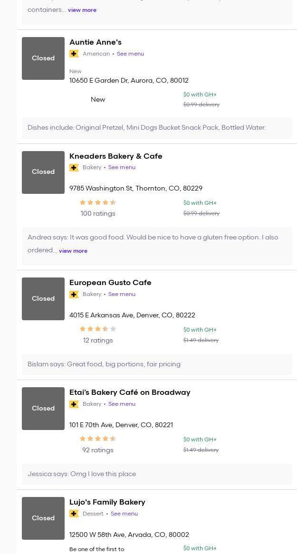Click the GH+ badge icon beside Auntie Anne's
This screenshot has height=554, width=297.
(x=74, y=54)
